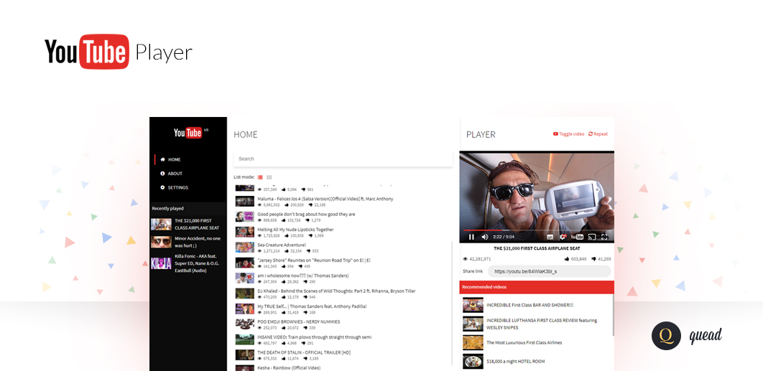Select 'am i wholesome now???' video title
The image size is (763, 371).
click(x=302, y=276)
